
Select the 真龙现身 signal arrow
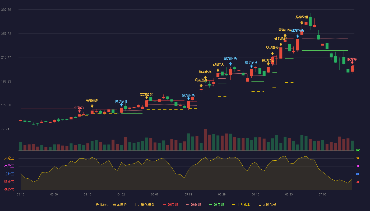201,86
